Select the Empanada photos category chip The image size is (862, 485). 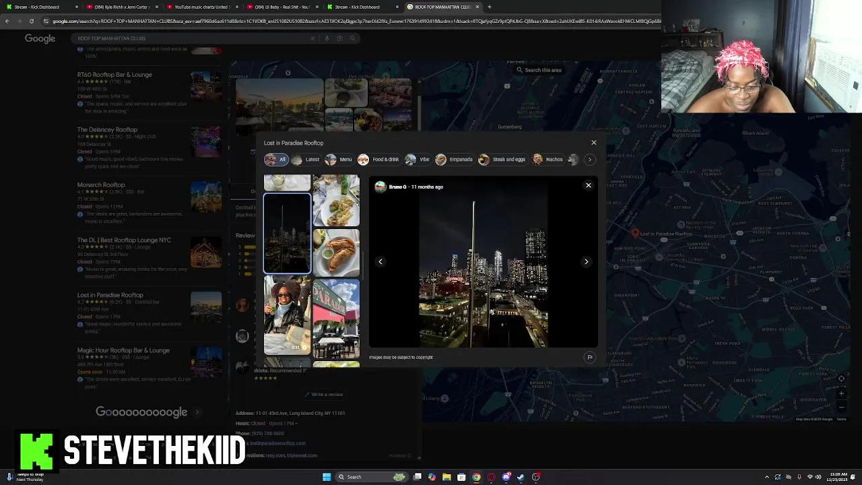[454, 160]
